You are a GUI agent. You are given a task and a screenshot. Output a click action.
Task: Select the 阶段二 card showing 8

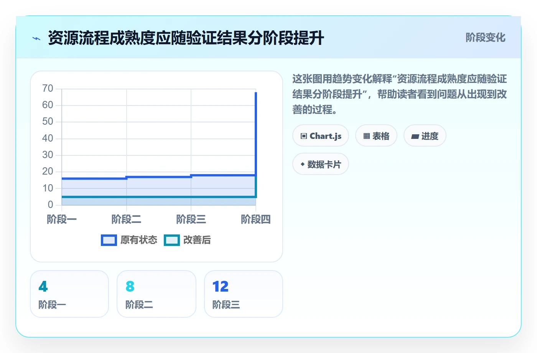point(156,294)
